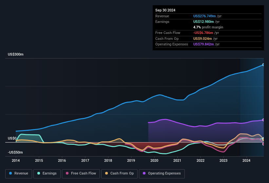The image size is (269, 183).
Task: Select the 2014 label on the x-axis
Action: click(x=16, y=160)
